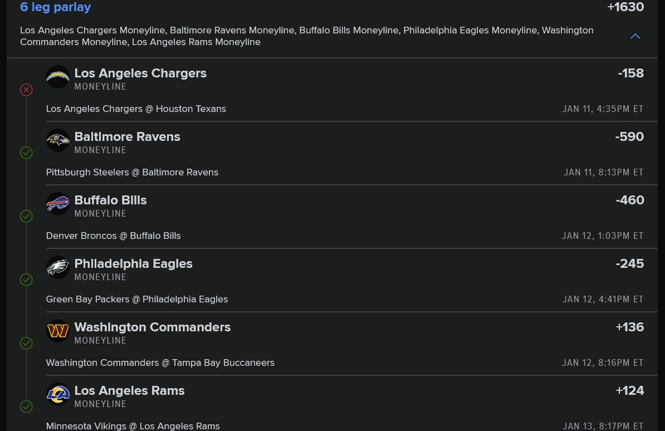665x431 pixels.
Task: Click the parlay summary listing all six moneylines
Action: tap(307, 36)
